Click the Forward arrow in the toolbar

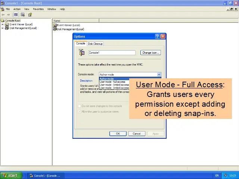click(x=8, y=15)
